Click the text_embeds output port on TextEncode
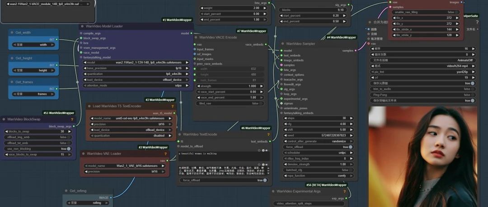Viewport: 488px width, 207px height. point(270,142)
